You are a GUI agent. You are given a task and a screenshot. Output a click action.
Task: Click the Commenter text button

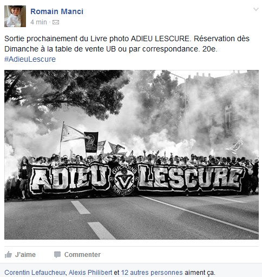(82, 255)
